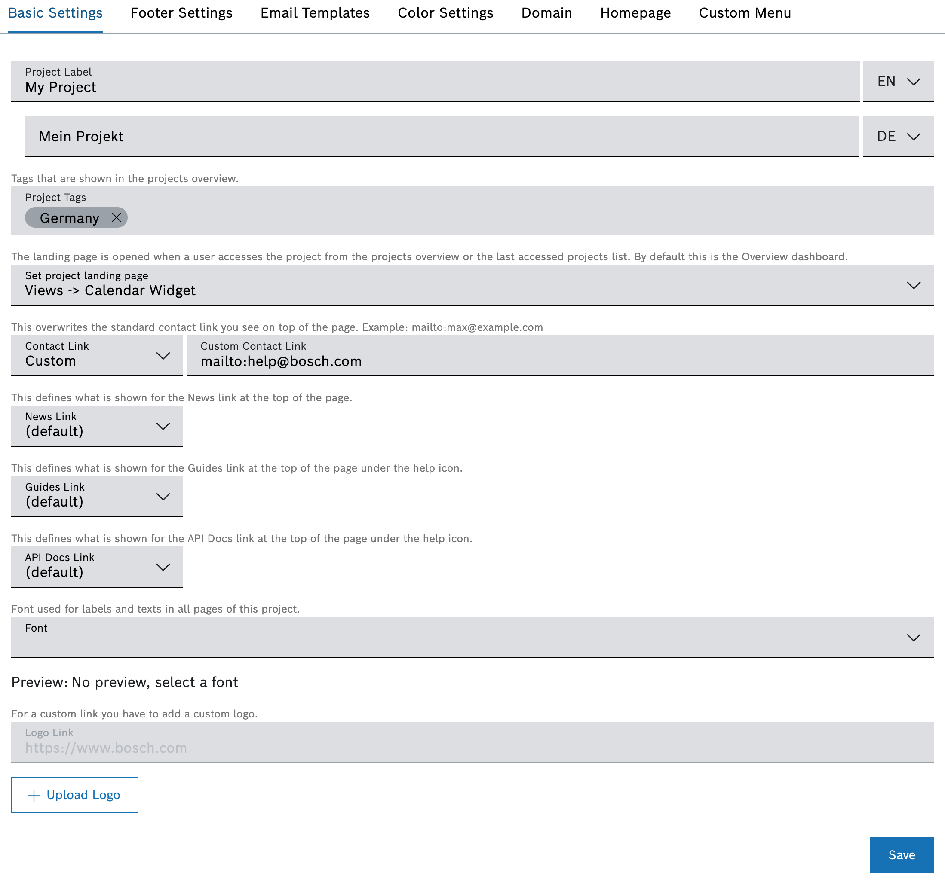Remove the Germany project tag
The width and height of the screenshot is (945, 885).
pos(117,217)
